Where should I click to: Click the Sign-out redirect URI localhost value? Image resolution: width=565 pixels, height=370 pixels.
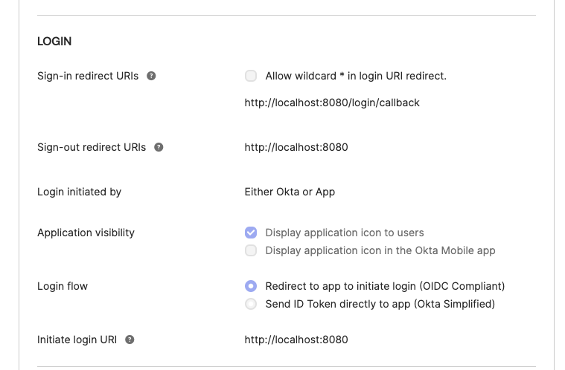(x=296, y=147)
